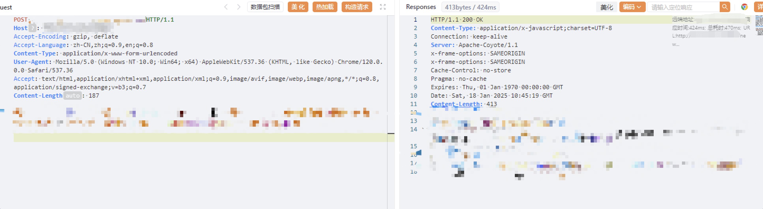Click the 请输入定位响应 search input field
This screenshot has width=763, height=209.
coord(683,7)
